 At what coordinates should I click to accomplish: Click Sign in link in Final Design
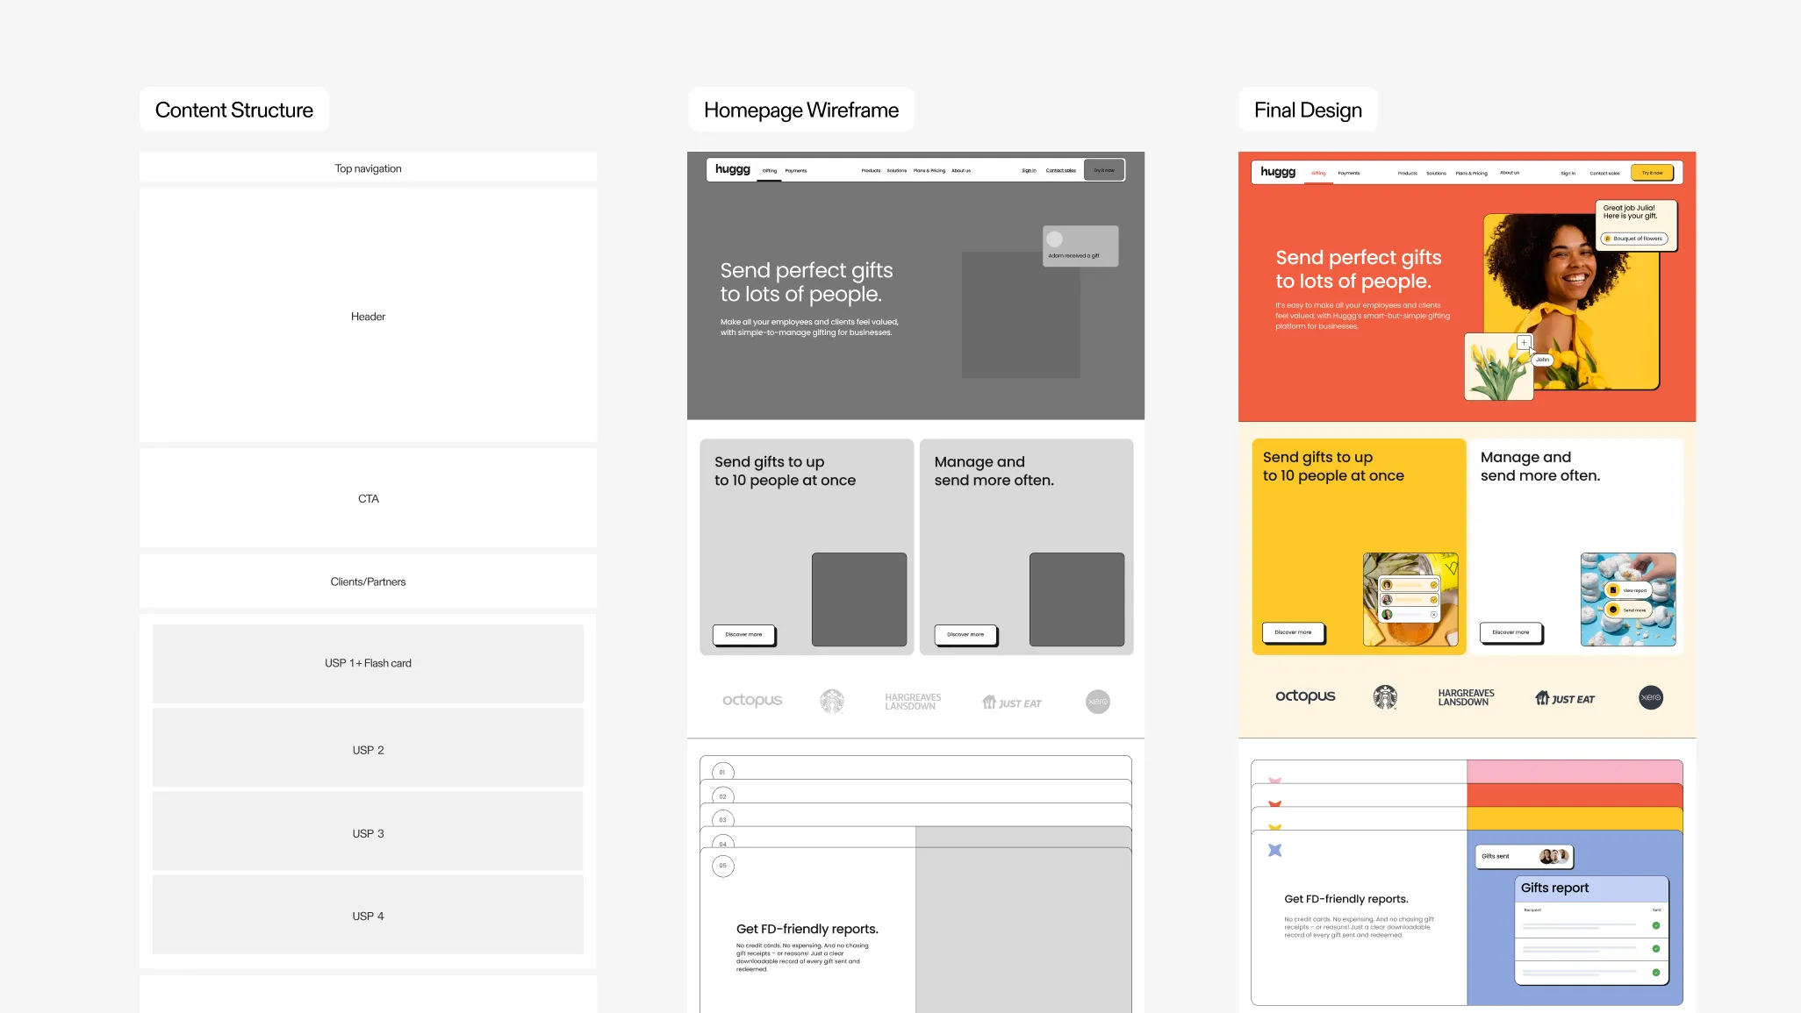point(1568,174)
